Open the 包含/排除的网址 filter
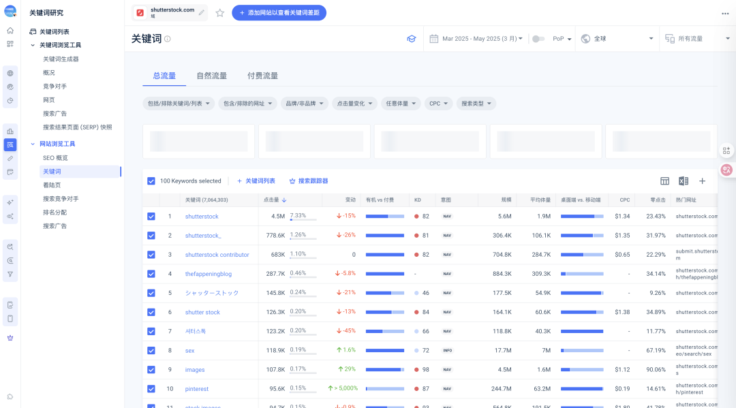Image resolution: width=736 pixels, height=408 pixels. click(x=247, y=104)
